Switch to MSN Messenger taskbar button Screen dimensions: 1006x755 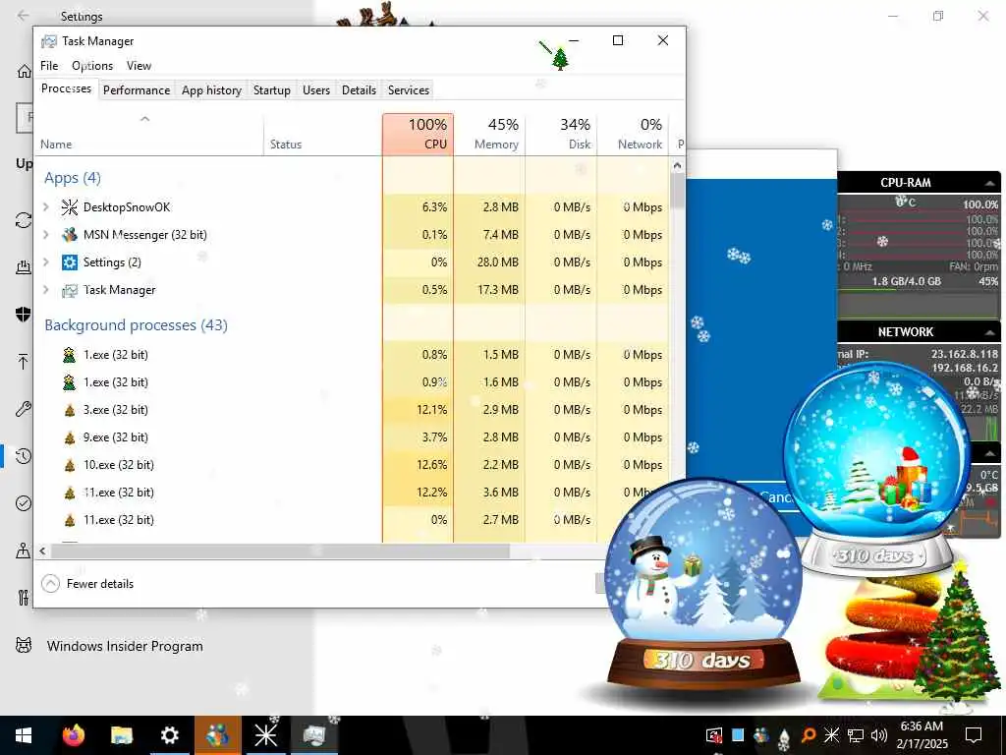point(217,735)
